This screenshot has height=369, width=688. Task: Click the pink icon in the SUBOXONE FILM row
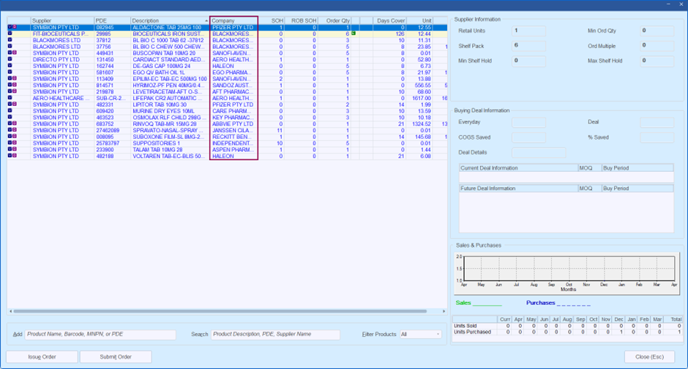click(15, 137)
